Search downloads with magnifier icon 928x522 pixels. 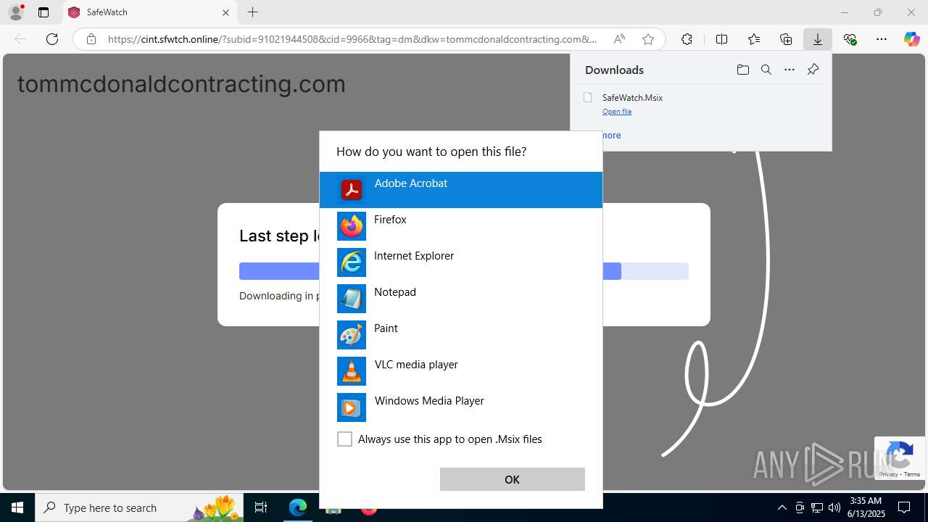[766, 70]
